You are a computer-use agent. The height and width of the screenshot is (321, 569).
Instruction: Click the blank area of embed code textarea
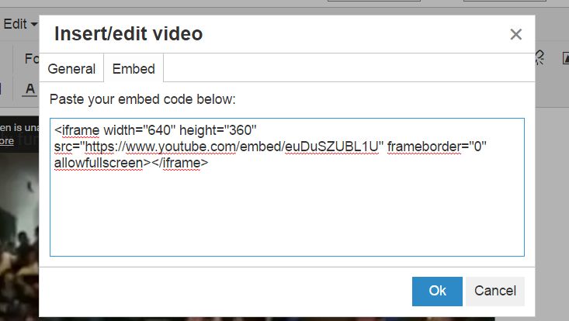click(x=286, y=214)
